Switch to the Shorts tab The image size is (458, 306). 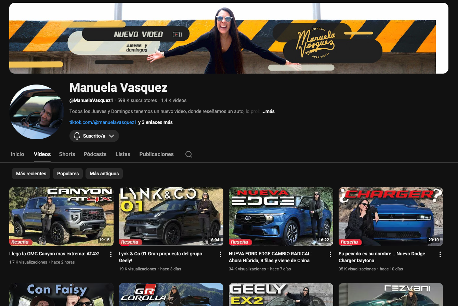[67, 154]
